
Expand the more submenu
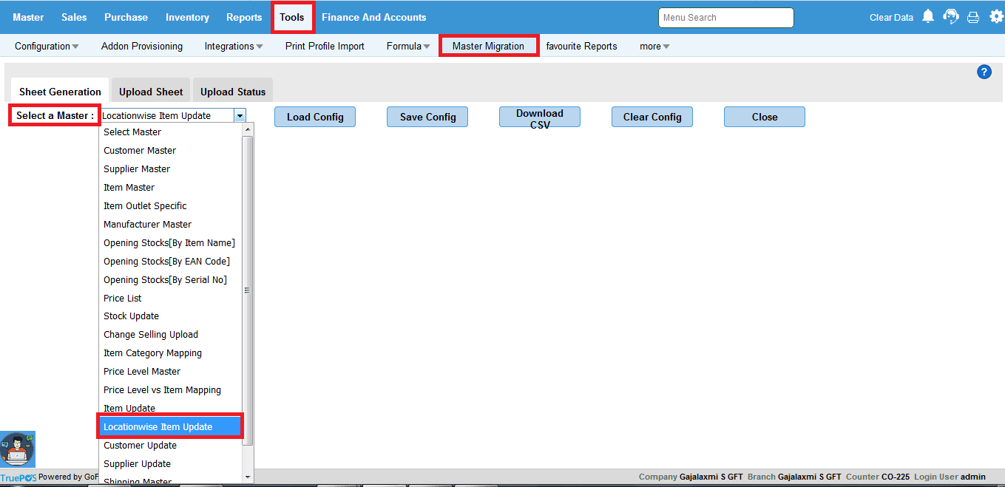(654, 46)
